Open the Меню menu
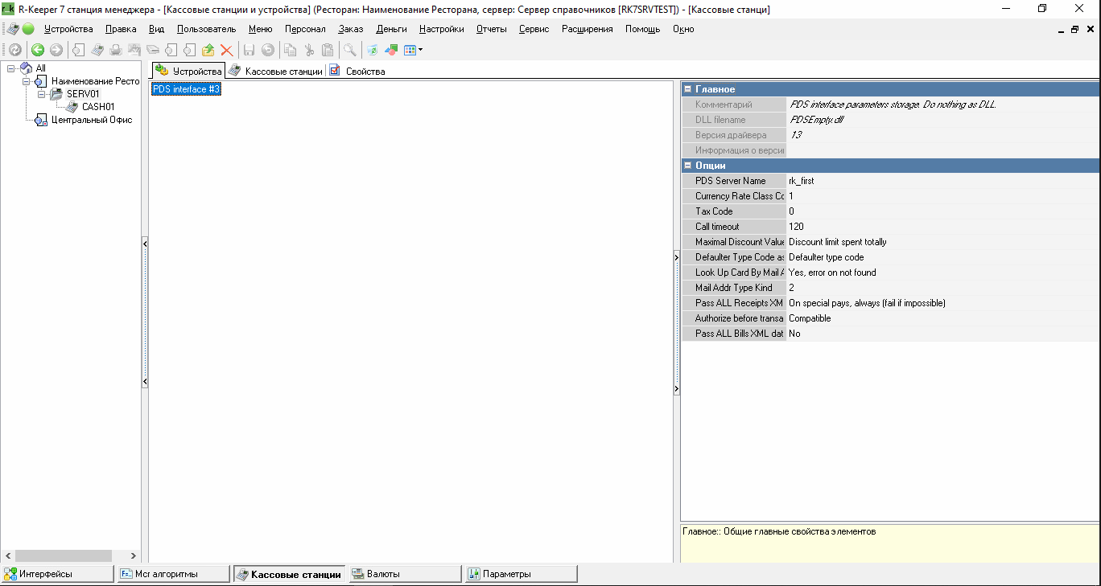 coord(260,29)
